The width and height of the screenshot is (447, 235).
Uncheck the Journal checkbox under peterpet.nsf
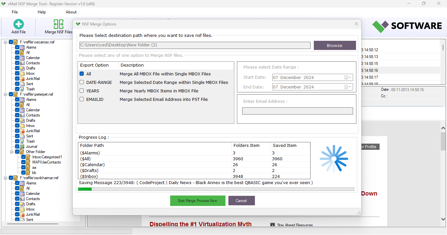coord(17,147)
